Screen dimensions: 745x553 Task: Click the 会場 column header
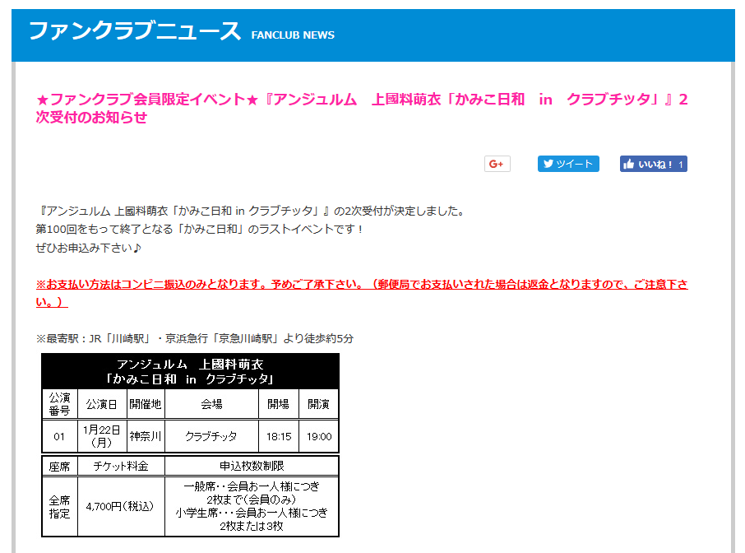(x=212, y=404)
